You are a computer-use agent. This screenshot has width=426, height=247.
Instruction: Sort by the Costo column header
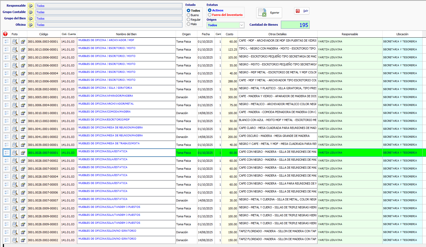(229, 34)
